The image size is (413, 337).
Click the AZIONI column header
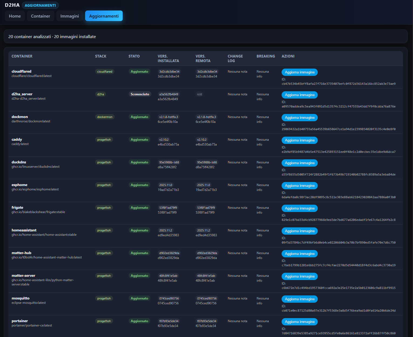tap(288, 56)
